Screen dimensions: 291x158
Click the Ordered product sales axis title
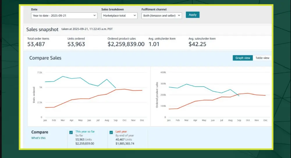(157, 95)
